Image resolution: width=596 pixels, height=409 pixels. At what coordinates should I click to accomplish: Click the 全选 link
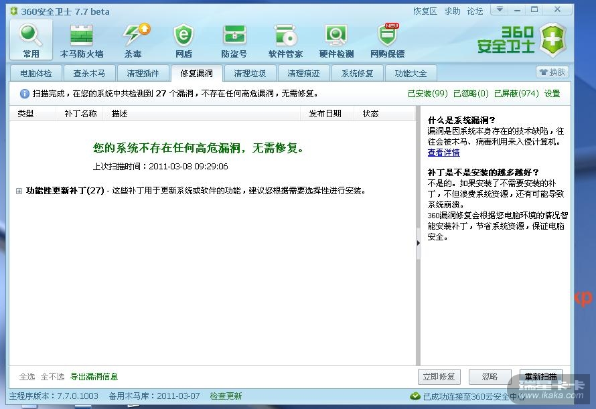[27, 377]
